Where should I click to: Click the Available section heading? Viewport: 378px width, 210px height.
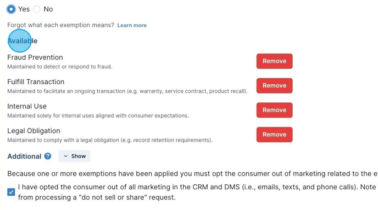(23, 41)
